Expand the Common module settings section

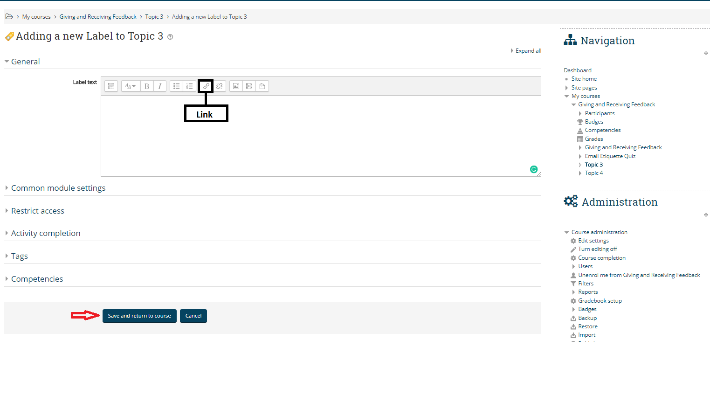pyautogui.click(x=58, y=188)
